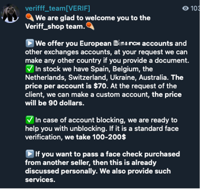
Task: Click the paddle emoji after 'Veriff_shop team.'
Action: [90, 26]
